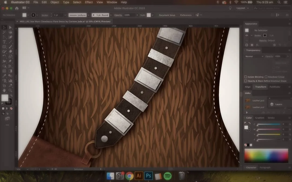Viewport: 292px width, 182px height.
Task: Click the large Fill swatch in toolbar
Action: [x=5, y=98]
